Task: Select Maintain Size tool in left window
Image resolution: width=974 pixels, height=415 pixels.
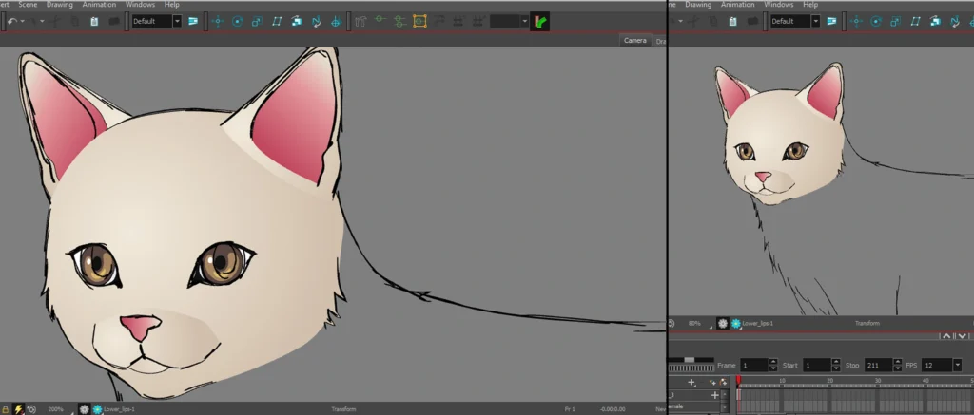Action: click(297, 21)
